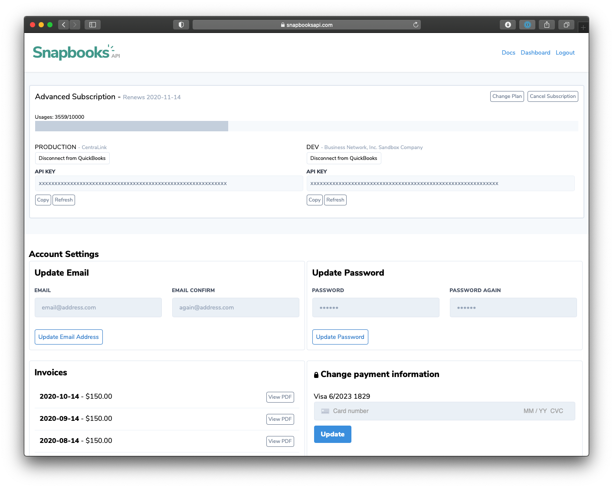Viewport: 613px width, 488px height.
Task: Click the Safari share icon
Action: tap(547, 25)
